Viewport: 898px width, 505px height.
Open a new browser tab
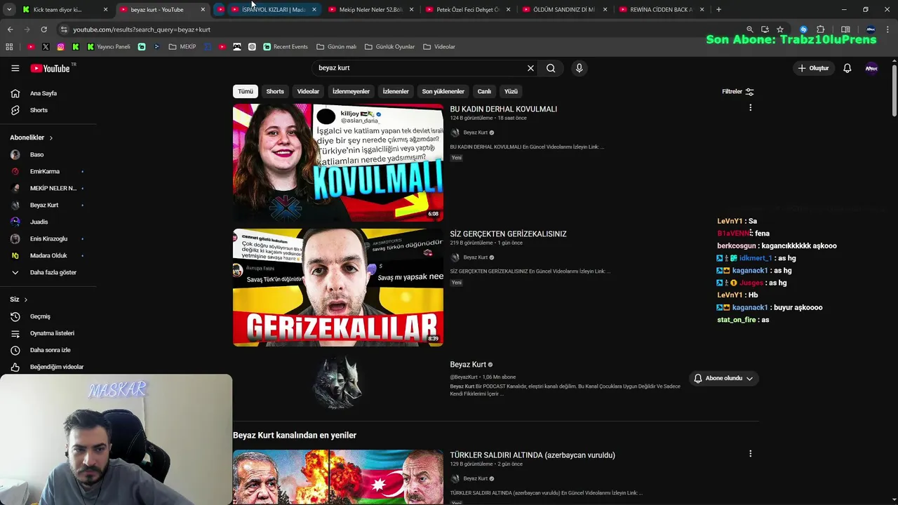(718, 10)
